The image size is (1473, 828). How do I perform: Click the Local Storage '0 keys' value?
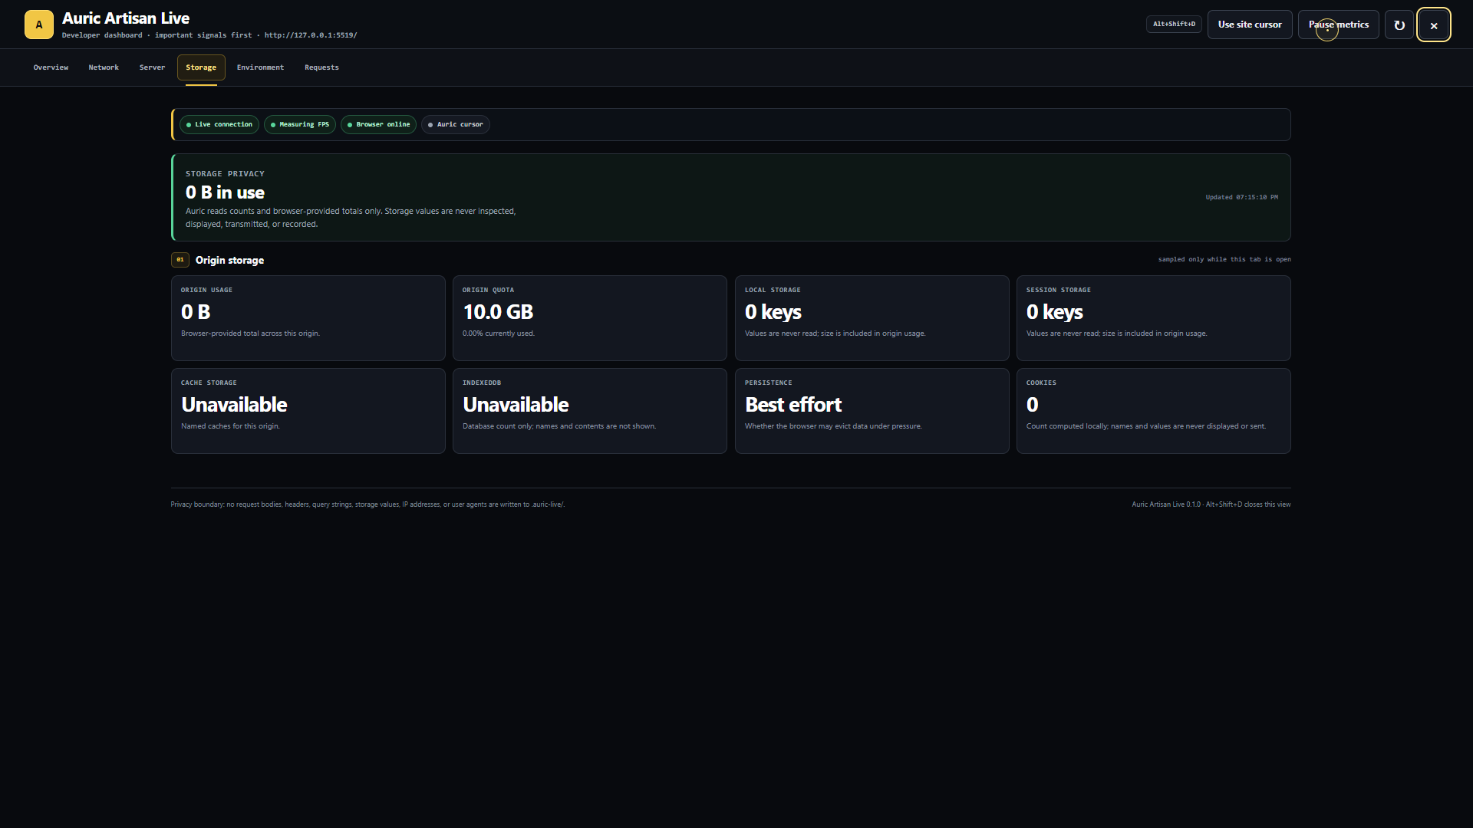(773, 312)
